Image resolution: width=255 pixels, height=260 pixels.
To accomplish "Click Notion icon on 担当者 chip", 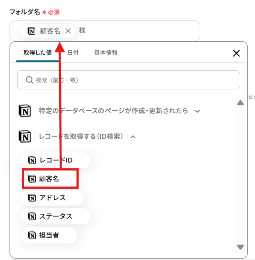I will [32, 235].
